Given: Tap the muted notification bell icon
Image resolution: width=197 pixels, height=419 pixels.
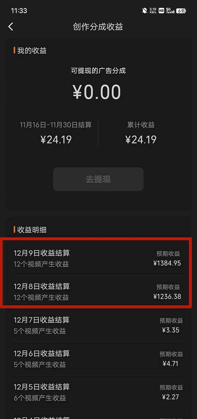Looking at the screenshot, I should (144, 11).
